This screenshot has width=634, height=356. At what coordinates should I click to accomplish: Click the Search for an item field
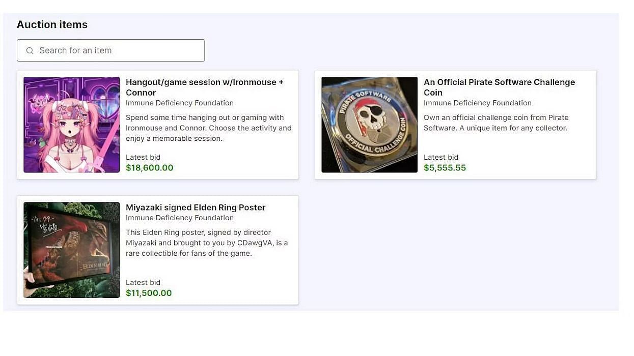click(117, 50)
